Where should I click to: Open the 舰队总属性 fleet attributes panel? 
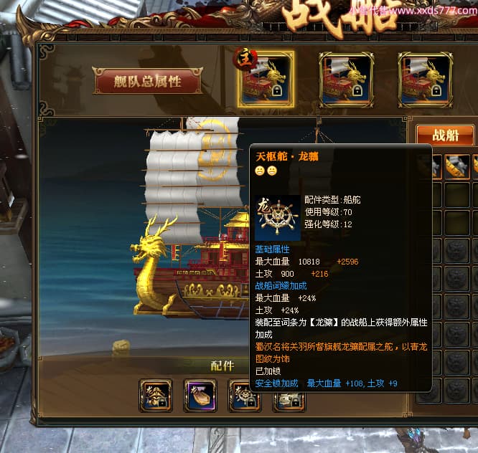148,81
